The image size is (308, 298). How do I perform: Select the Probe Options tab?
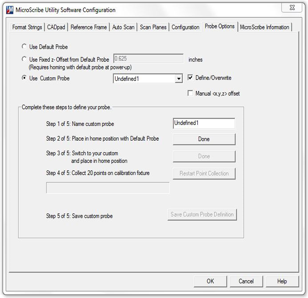(x=220, y=26)
